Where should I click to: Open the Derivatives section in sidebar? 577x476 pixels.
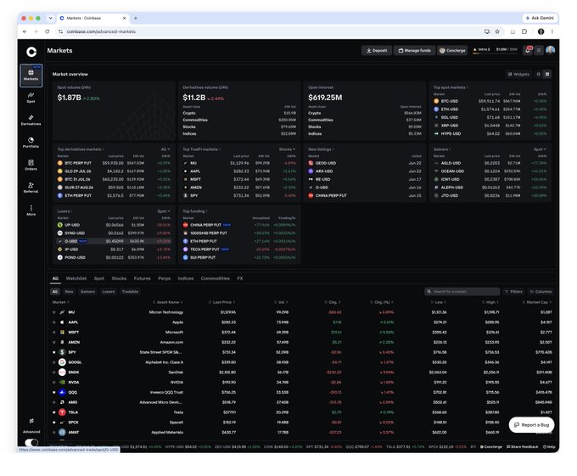coord(31,120)
